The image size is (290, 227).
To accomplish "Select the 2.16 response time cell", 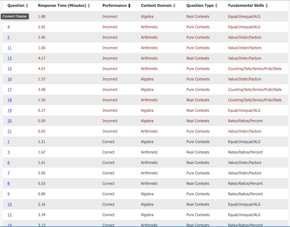I will pos(42,204).
